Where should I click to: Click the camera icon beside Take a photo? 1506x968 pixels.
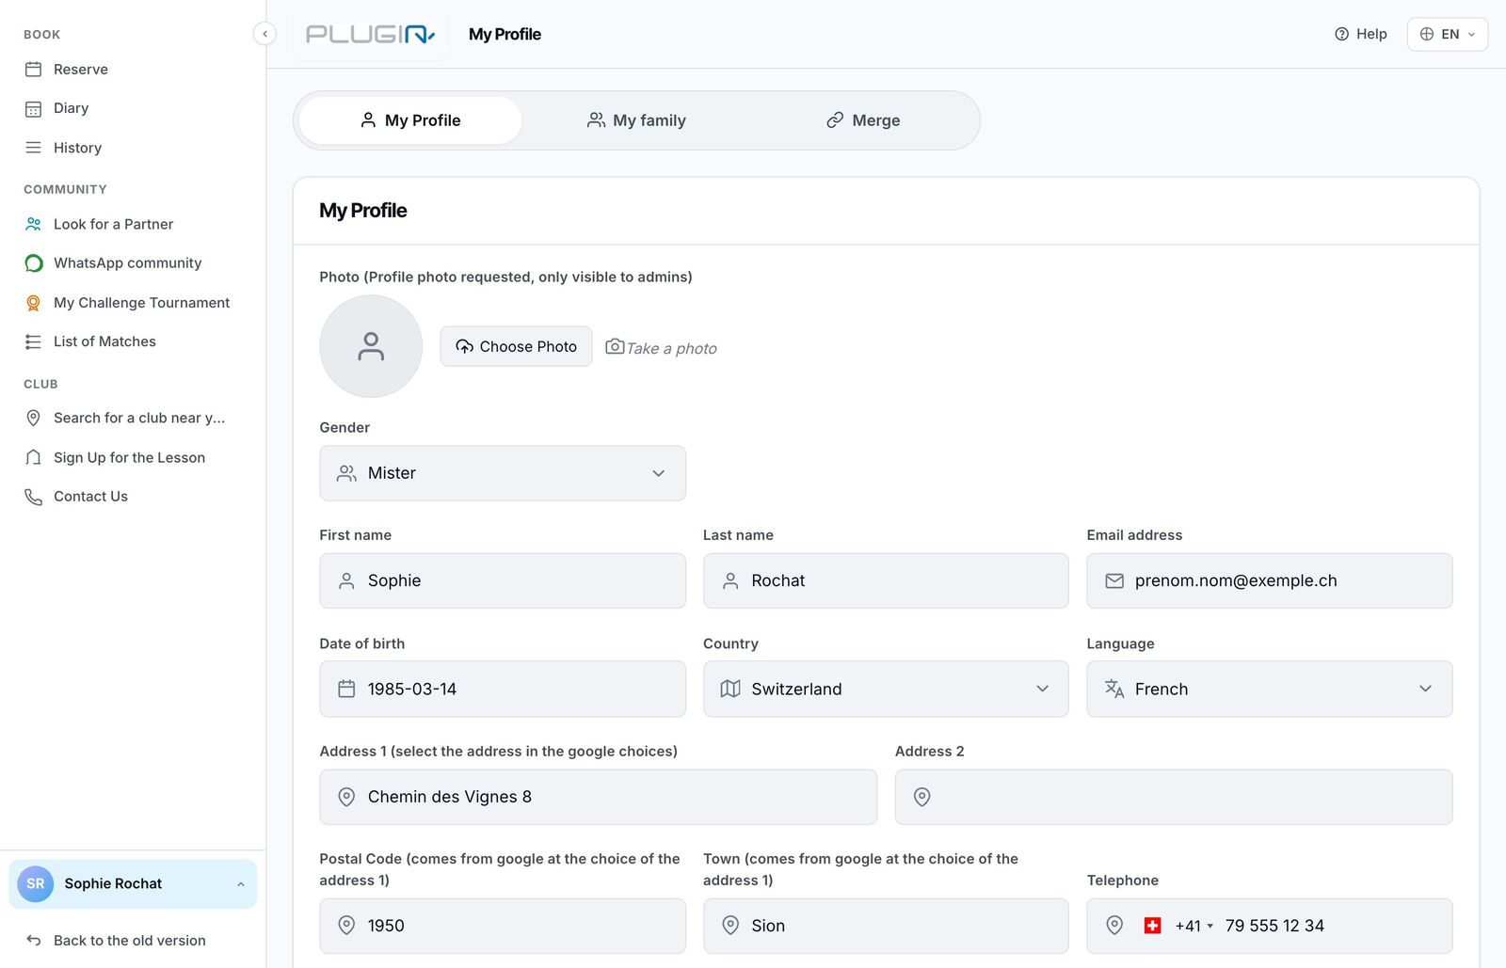coord(614,346)
